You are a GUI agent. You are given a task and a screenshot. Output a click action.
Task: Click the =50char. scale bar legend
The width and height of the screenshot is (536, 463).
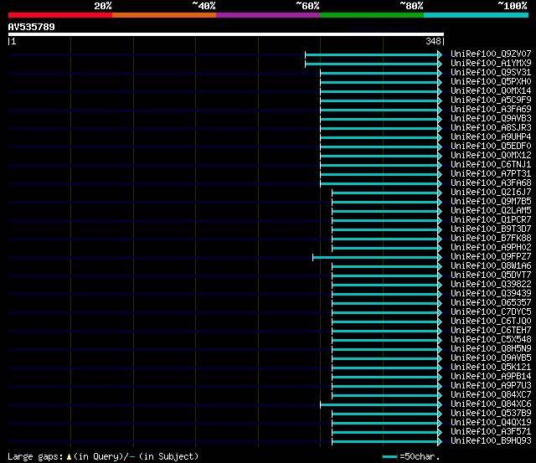pyautogui.click(x=411, y=456)
